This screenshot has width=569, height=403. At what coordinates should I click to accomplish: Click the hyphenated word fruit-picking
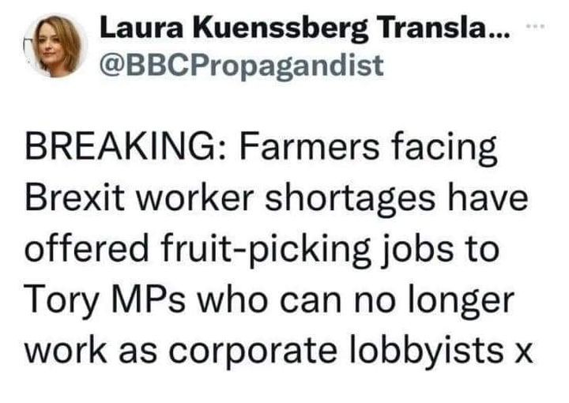[x=267, y=251]
